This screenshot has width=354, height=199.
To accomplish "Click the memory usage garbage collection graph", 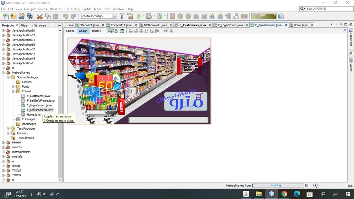I will pos(264,16).
